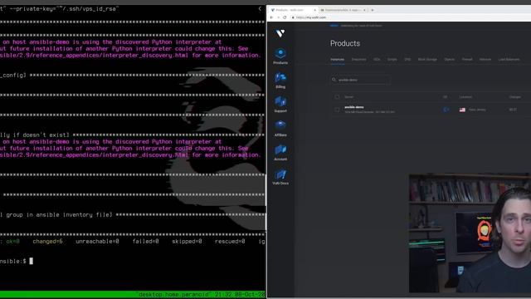Viewport: 531px width, 299px height.
Task: Switch to the ISOs tab
Action: 377,59
